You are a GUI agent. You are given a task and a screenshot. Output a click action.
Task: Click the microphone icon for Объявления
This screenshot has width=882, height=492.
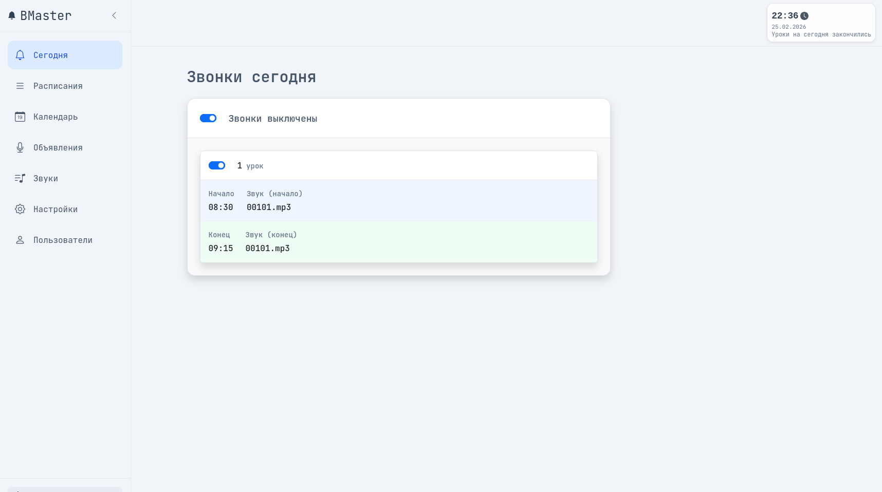[x=20, y=147]
